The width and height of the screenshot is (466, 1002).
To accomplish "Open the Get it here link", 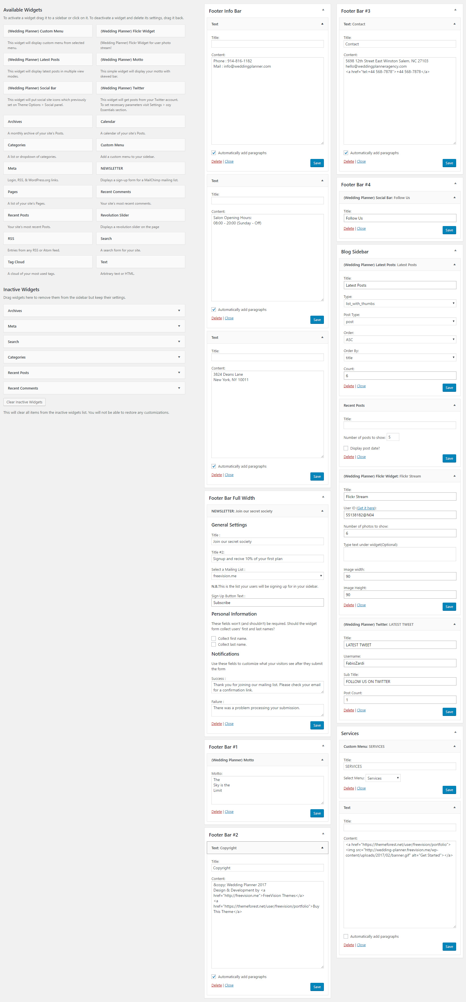I will 366,508.
